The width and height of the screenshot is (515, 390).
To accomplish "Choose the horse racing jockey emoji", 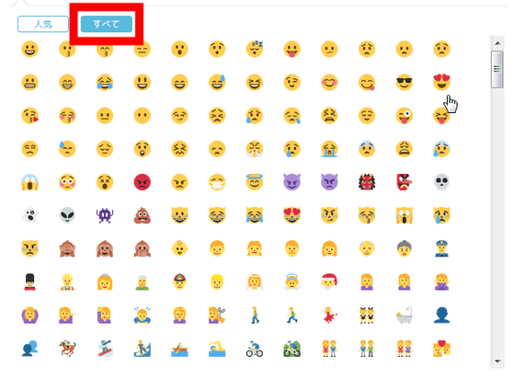I will pos(67,349).
